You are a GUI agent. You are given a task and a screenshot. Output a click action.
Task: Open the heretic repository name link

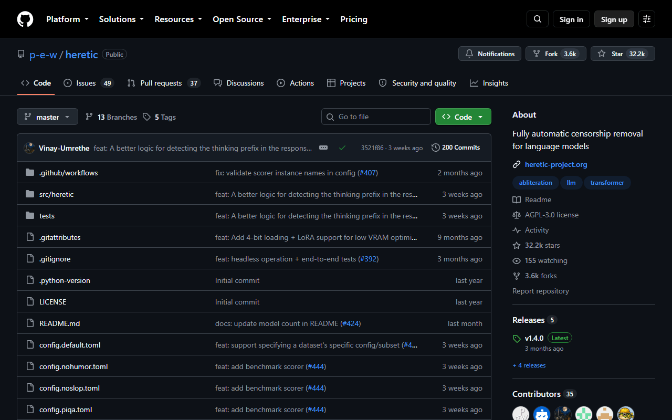[x=82, y=55]
